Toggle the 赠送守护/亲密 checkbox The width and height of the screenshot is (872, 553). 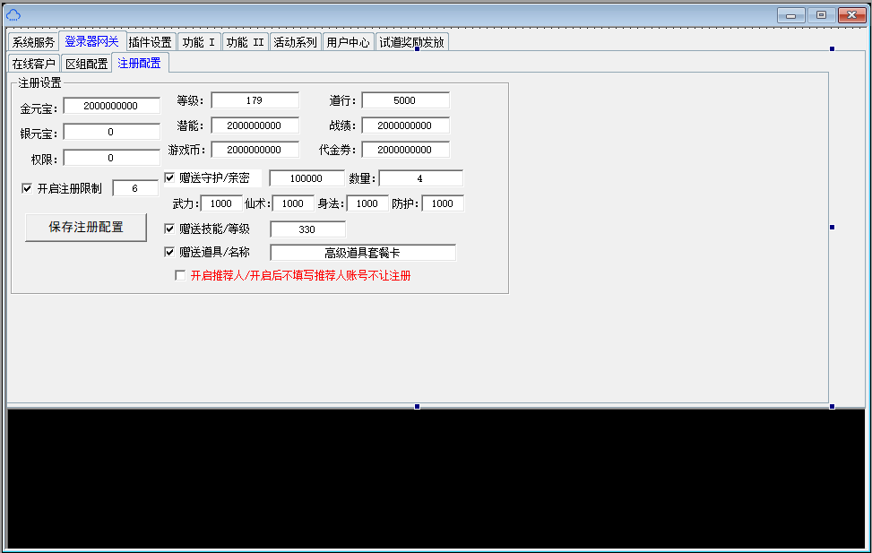pos(169,177)
